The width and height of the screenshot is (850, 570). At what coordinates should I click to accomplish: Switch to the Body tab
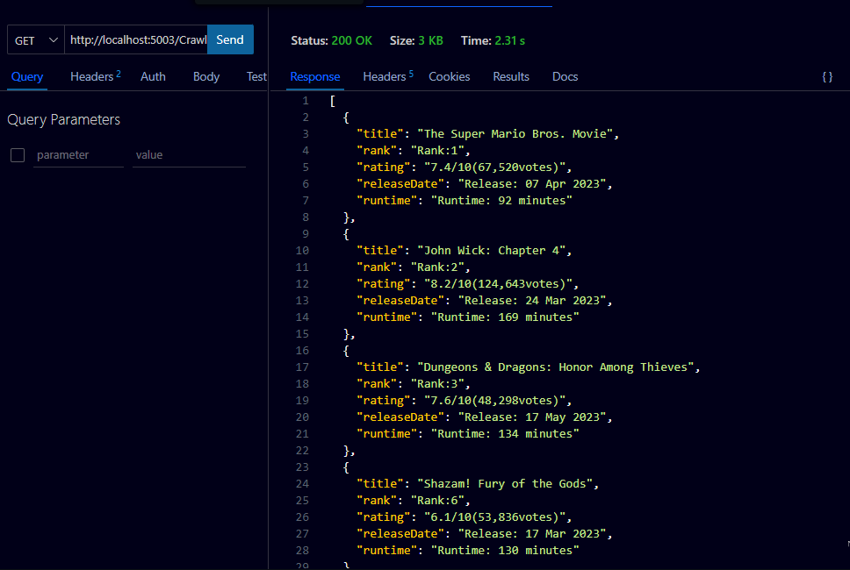click(x=205, y=76)
